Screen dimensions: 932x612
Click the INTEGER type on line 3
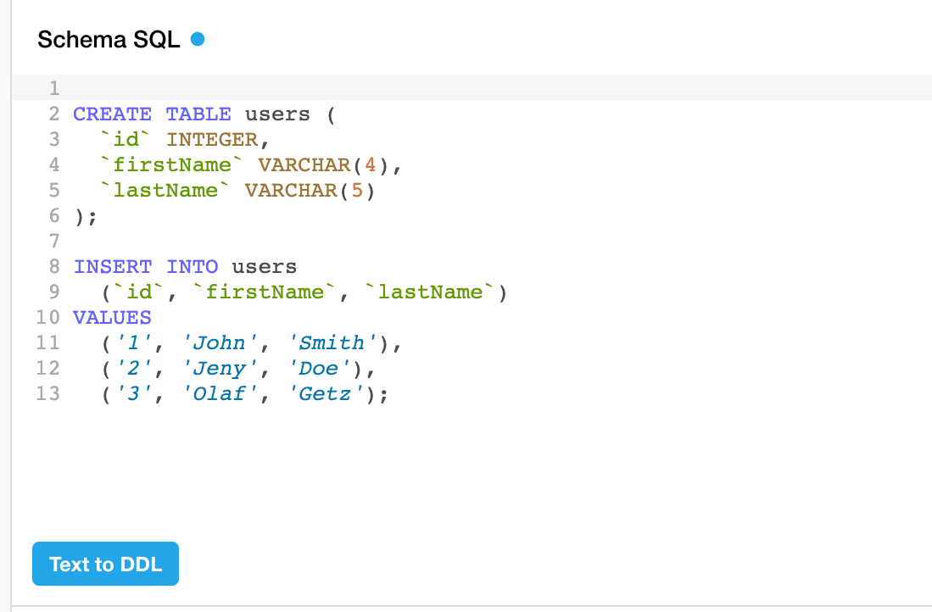(x=211, y=140)
